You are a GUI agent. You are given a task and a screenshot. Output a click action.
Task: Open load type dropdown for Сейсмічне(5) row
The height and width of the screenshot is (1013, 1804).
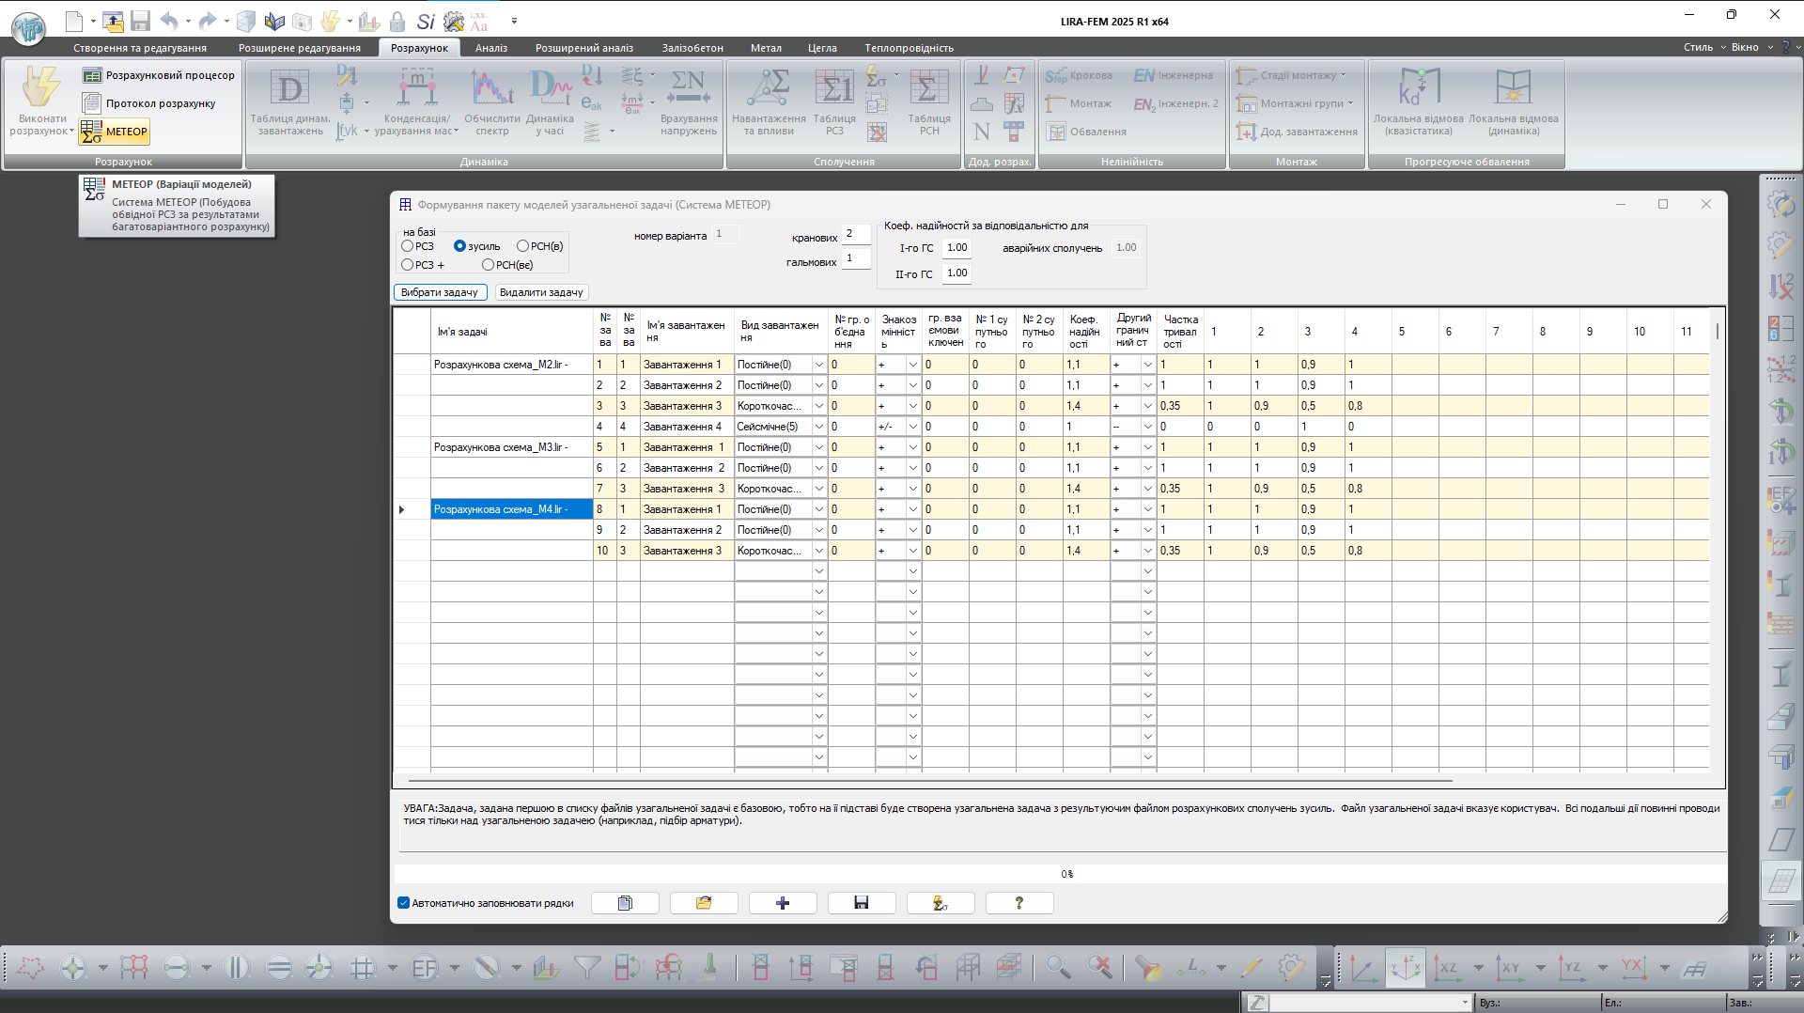click(818, 427)
